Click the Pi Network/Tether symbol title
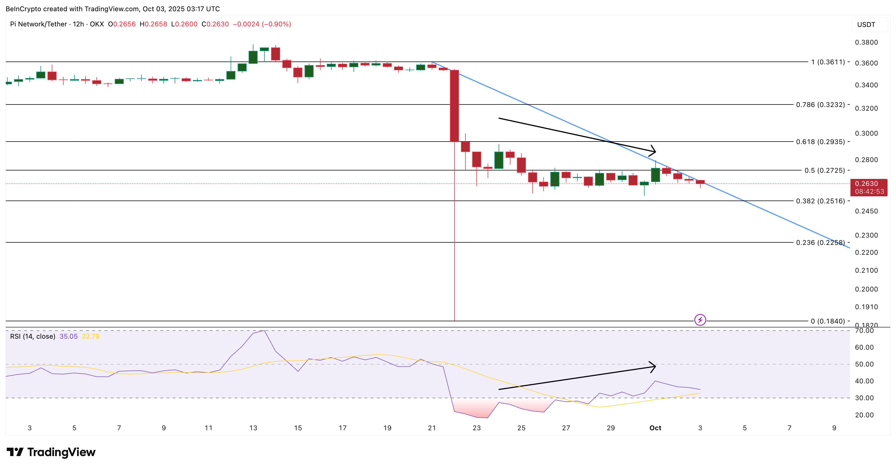This screenshot has width=896, height=469. [x=38, y=24]
